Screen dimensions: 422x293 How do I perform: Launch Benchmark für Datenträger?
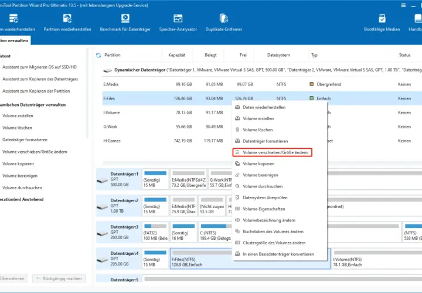125,23
